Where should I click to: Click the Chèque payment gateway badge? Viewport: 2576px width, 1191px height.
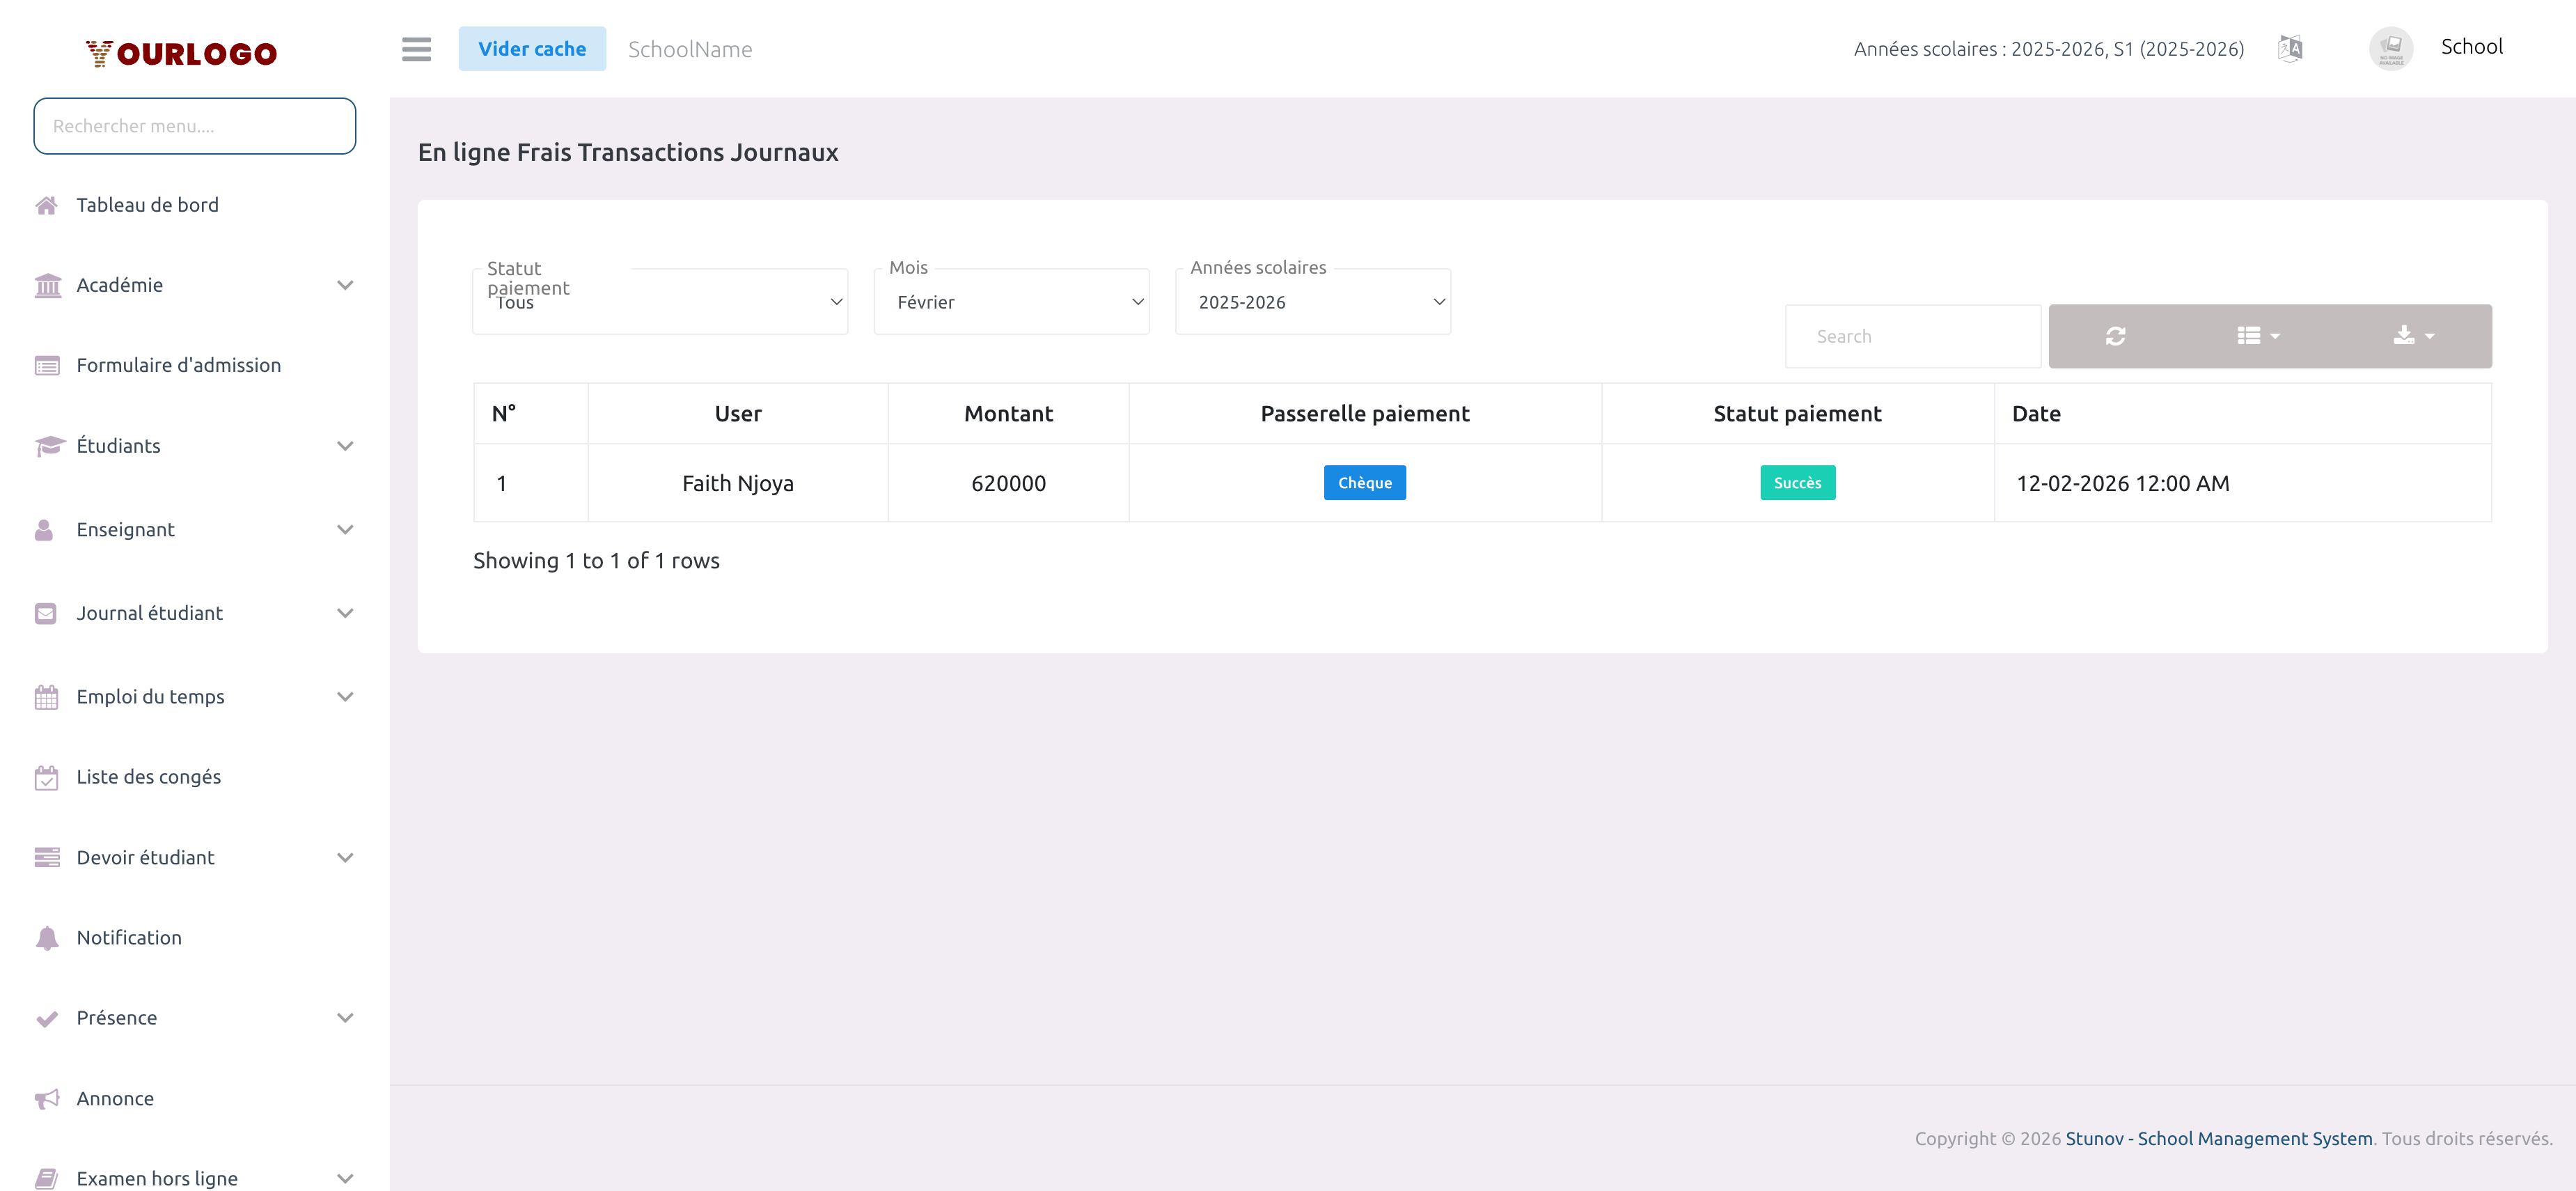[x=1365, y=482]
